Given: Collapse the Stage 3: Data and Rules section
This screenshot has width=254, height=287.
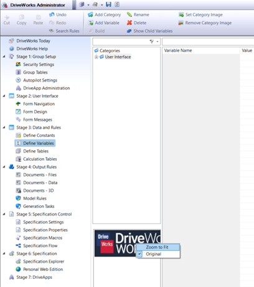Looking at the screenshot, I should tap(4, 128).
